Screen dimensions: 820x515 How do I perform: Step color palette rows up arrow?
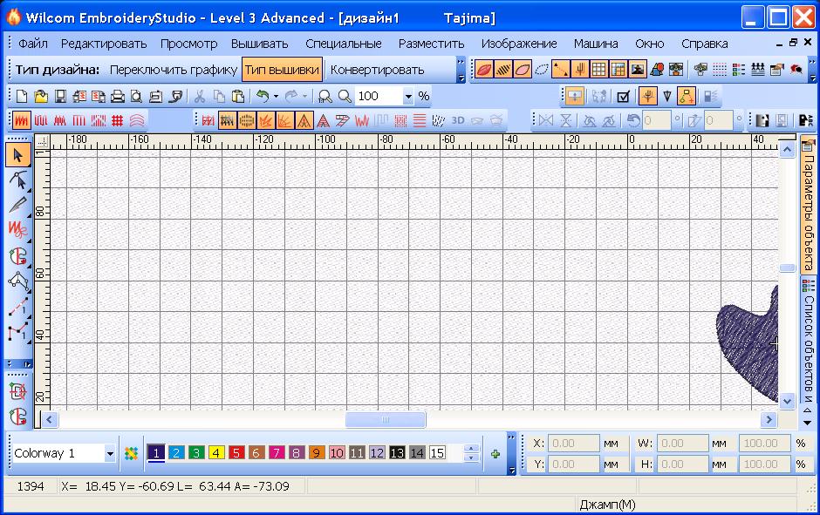click(471, 449)
